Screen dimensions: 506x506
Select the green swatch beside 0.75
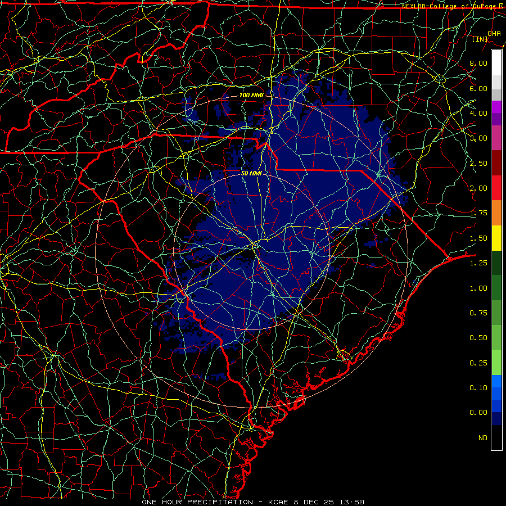[496, 313]
